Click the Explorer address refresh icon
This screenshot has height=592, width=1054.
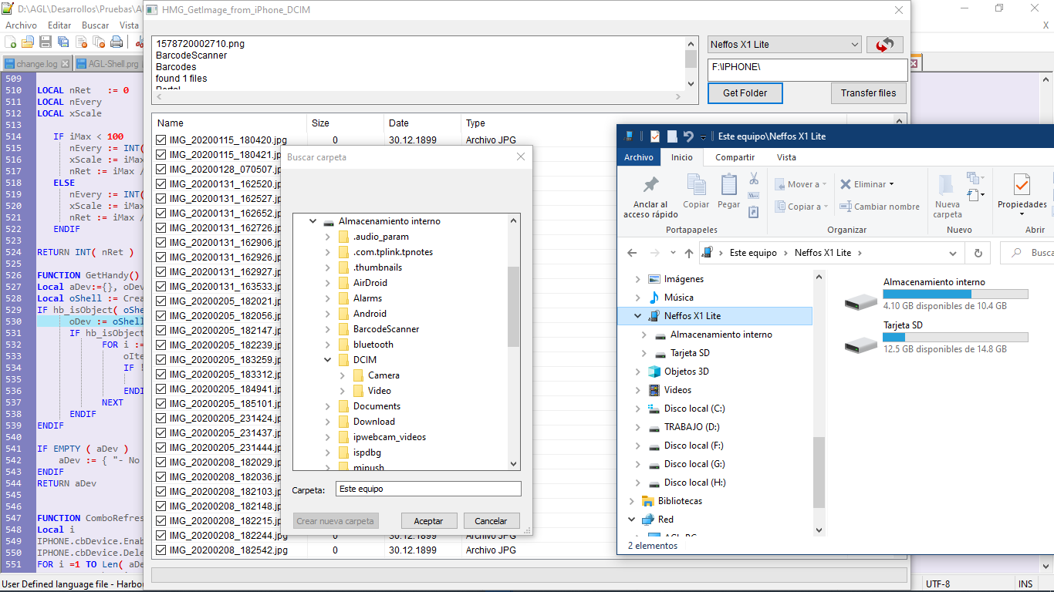tap(978, 253)
